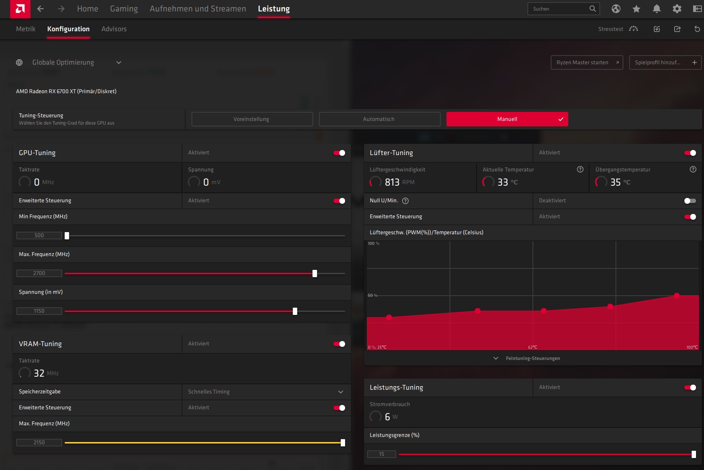Screen dimensions: 704x470
Task: Open settings gear icon
Action: click(677, 9)
